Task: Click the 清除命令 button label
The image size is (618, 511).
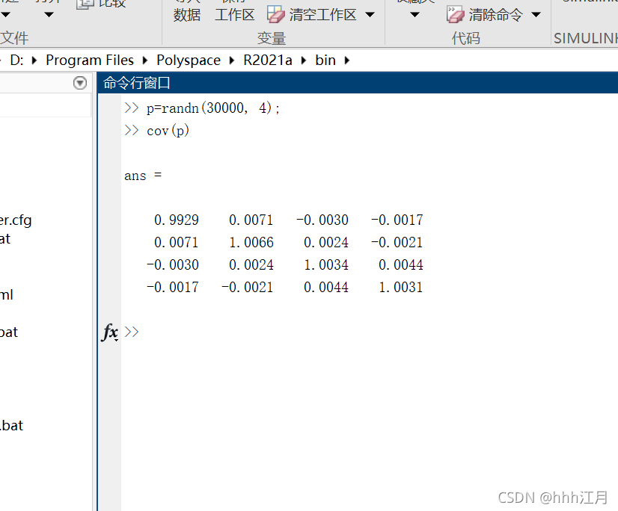Action: tap(496, 15)
